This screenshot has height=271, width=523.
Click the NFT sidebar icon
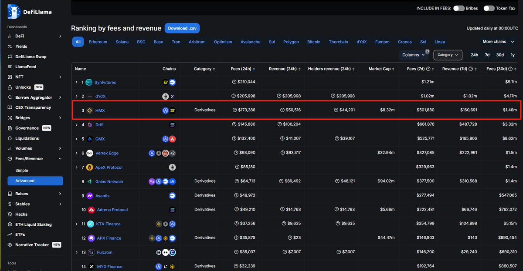coord(10,77)
